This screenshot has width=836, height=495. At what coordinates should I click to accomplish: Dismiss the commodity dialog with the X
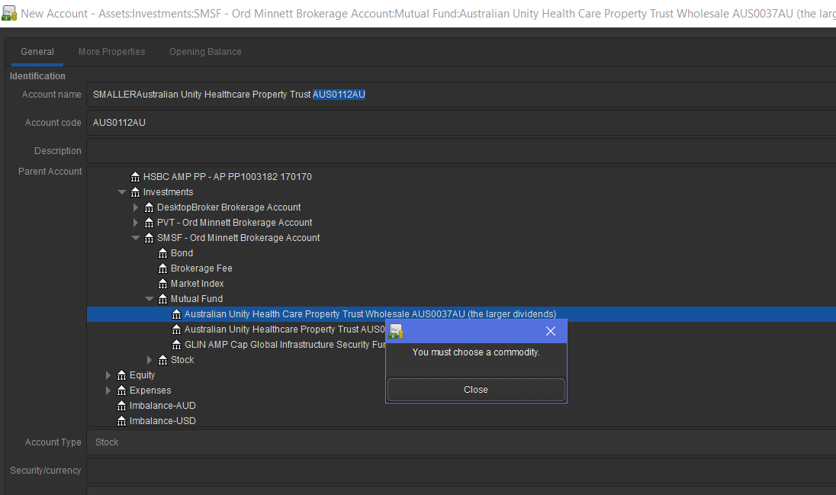click(551, 331)
